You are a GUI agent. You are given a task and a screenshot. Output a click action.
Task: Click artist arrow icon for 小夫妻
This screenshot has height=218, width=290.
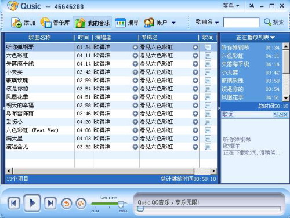[135, 72]
